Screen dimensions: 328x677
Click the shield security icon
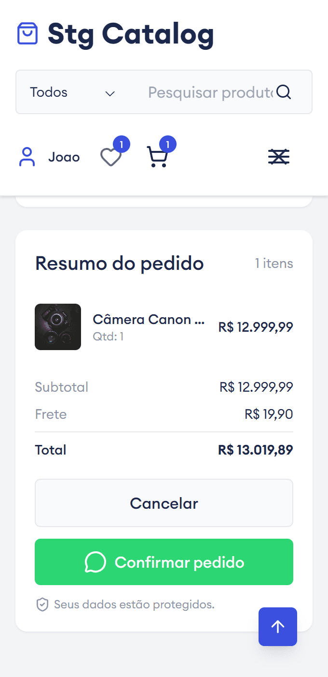click(42, 604)
